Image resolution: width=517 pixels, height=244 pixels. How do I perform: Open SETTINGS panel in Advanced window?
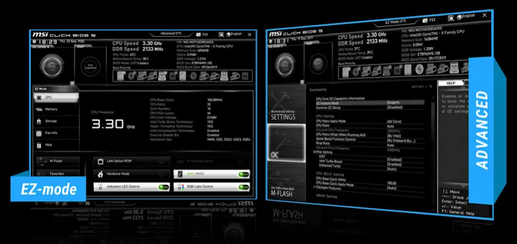click(x=286, y=103)
